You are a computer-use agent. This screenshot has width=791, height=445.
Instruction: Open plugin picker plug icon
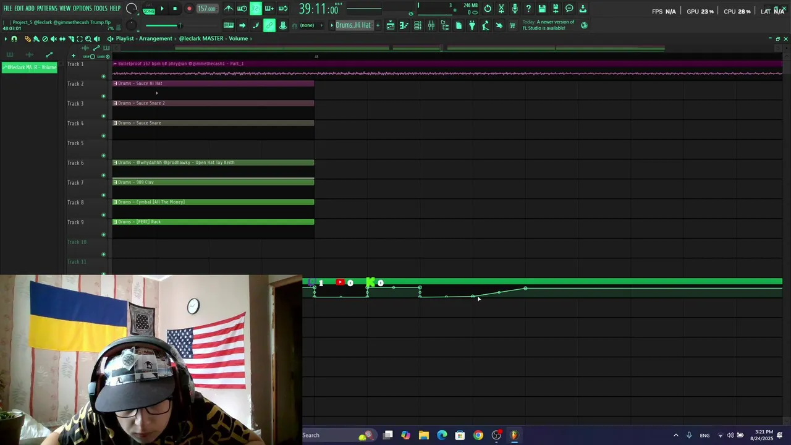click(x=472, y=25)
